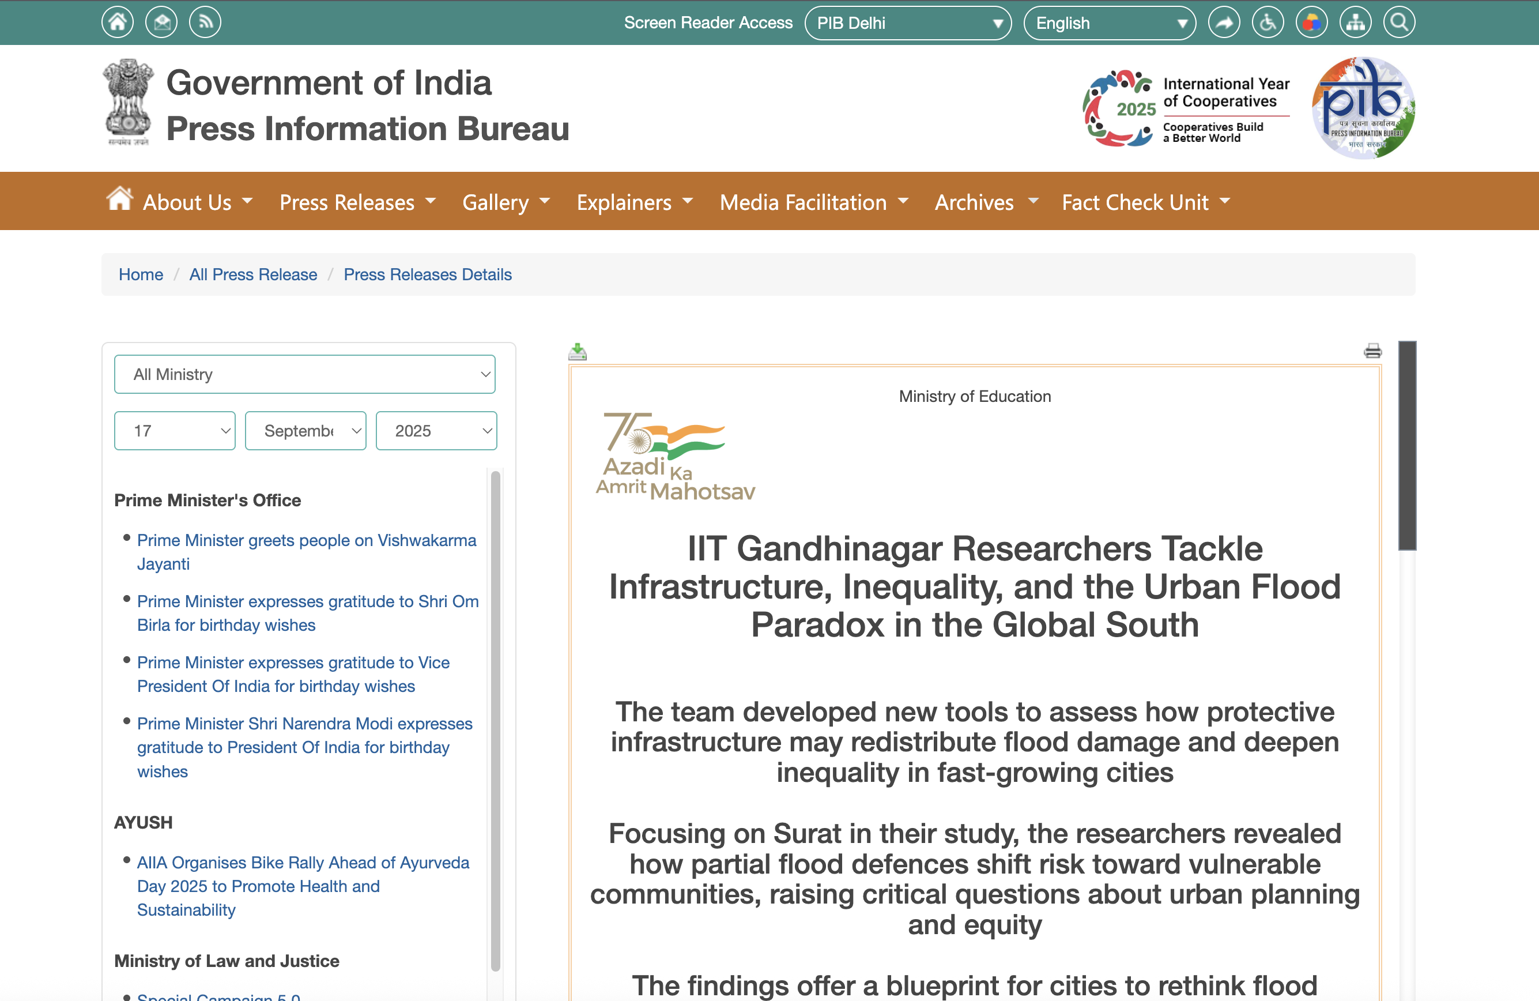Select a year from the 2025 dropdown
This screenshot has width=1539, height=1001.
coord(436,430)
